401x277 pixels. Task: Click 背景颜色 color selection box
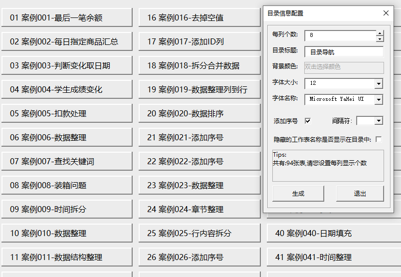pyautogui.click(x=344, y=67)
